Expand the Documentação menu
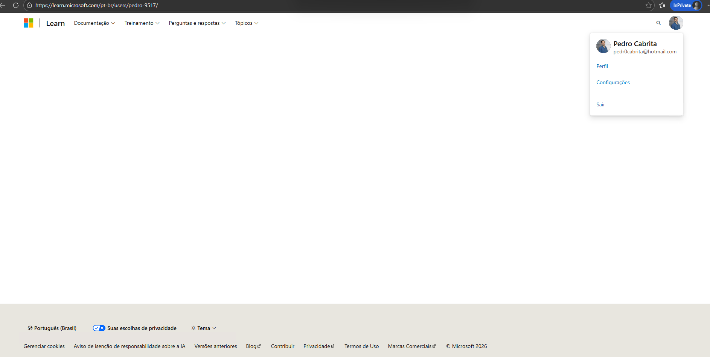The height and width of the screenshot is (357, 710). click(x=94, y=23)
